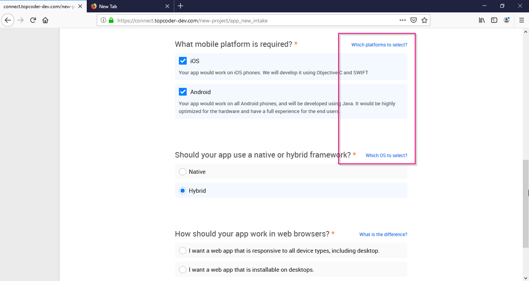Switch to the New Tab tab
The image size is (529, 281).
click(x=130, y=6)
